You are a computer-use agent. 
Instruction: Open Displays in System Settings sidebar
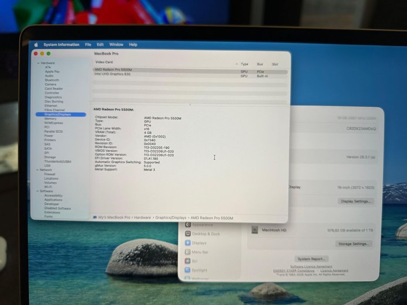196,243
